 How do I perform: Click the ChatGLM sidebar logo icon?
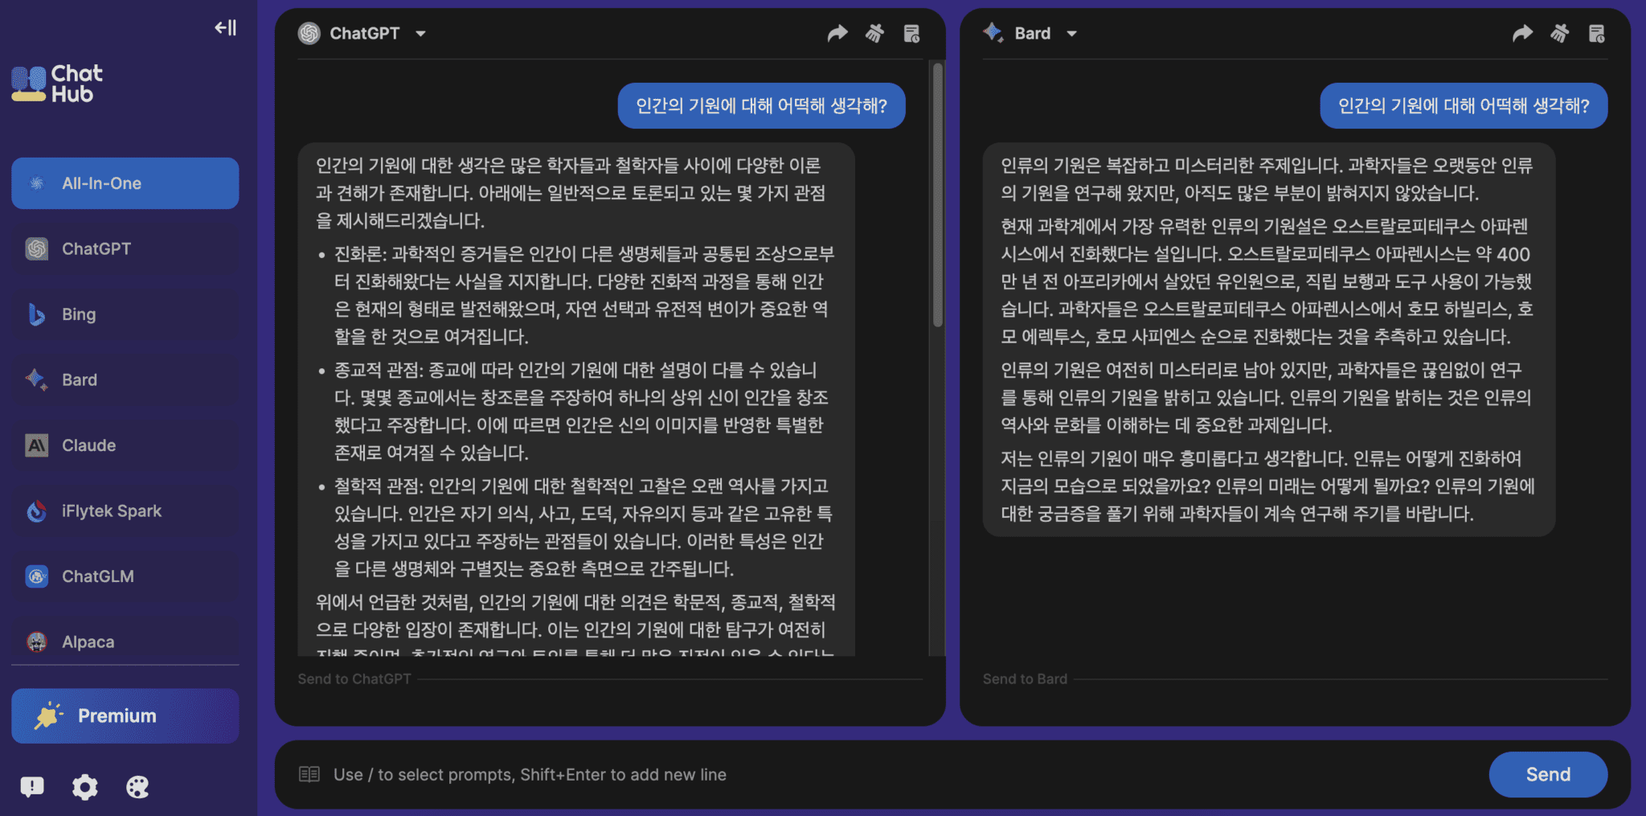37,576
